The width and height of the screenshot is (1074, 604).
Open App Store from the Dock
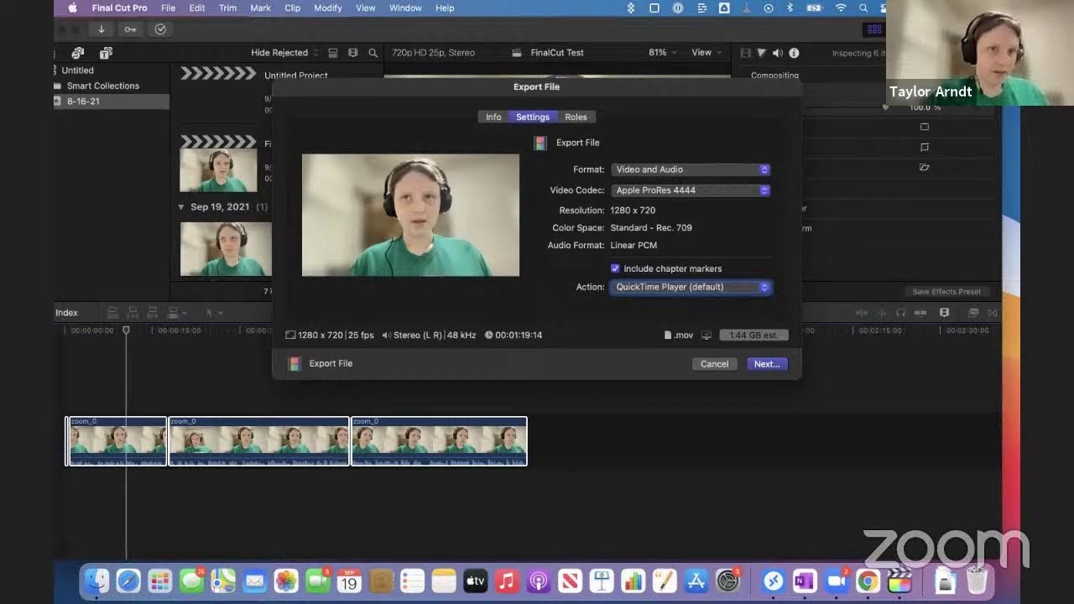tap(696, 581)
